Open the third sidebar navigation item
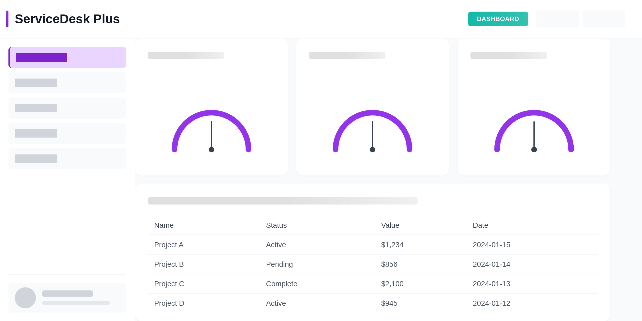The width and height of the screenshot is (642, 321). [x=67, y=108]
